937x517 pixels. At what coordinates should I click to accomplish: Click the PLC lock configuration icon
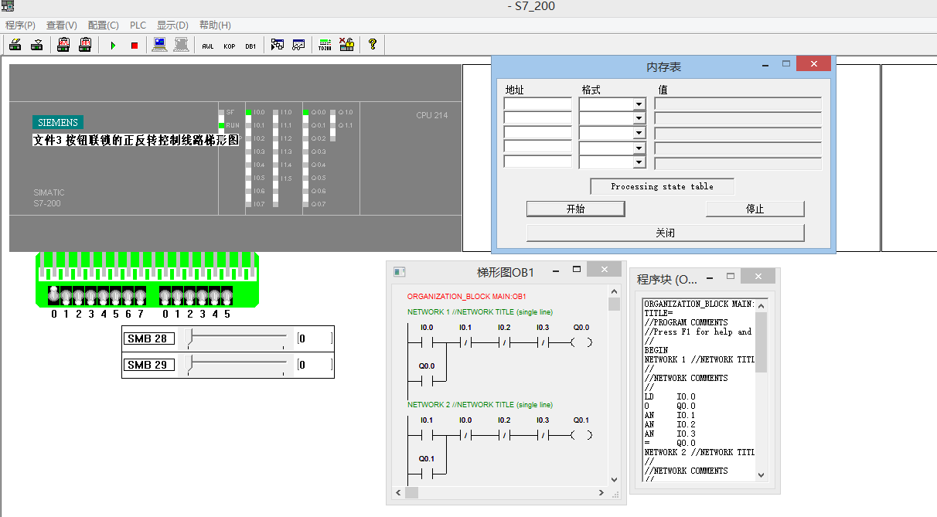346,45
